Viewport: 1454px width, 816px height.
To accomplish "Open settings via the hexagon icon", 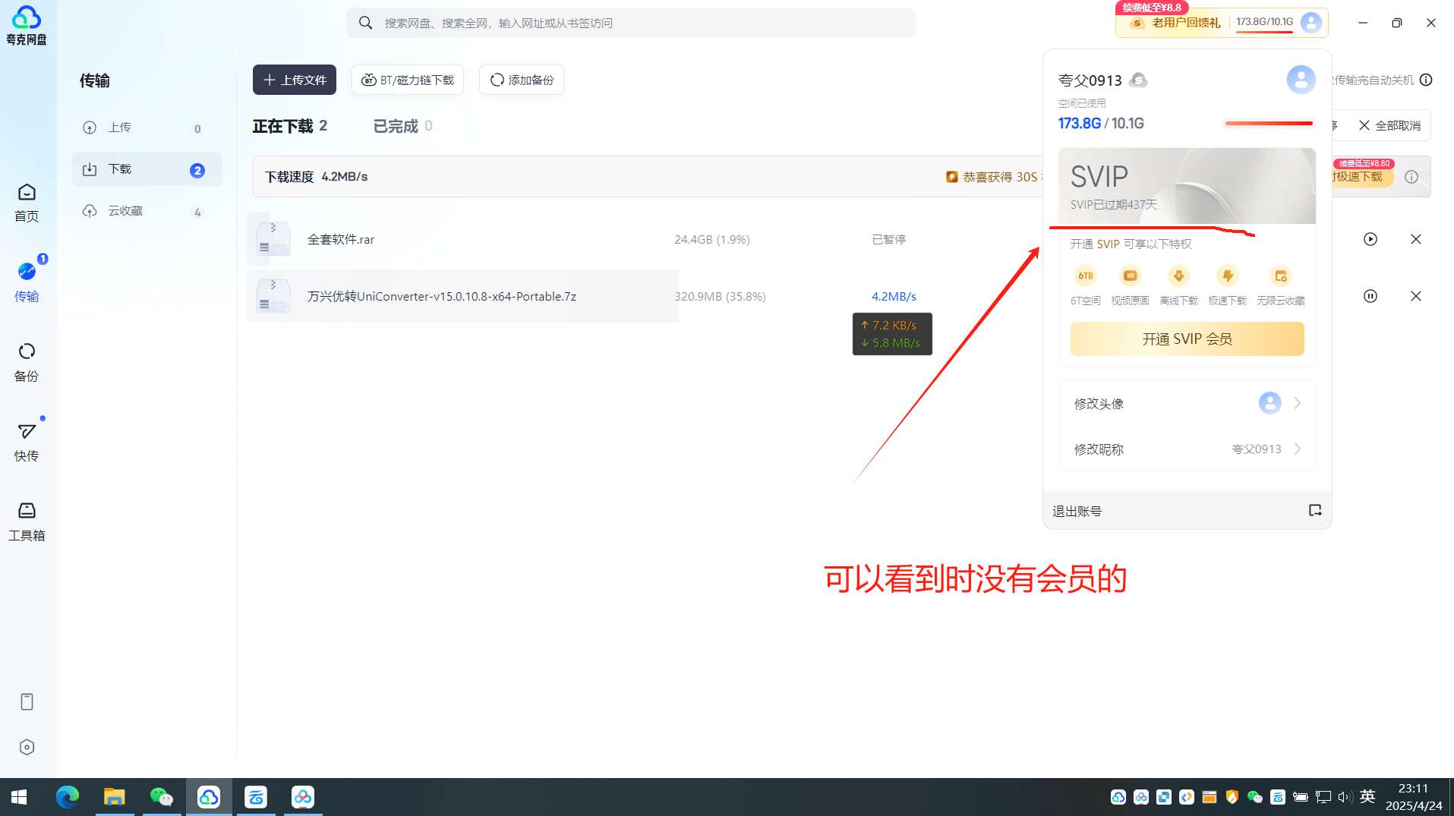I will (x=27, y=747).
